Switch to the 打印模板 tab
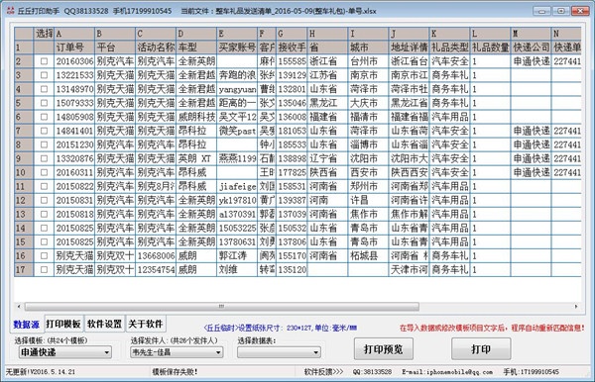The height and width of the screenshot is (382, 595). coord(63,324)
